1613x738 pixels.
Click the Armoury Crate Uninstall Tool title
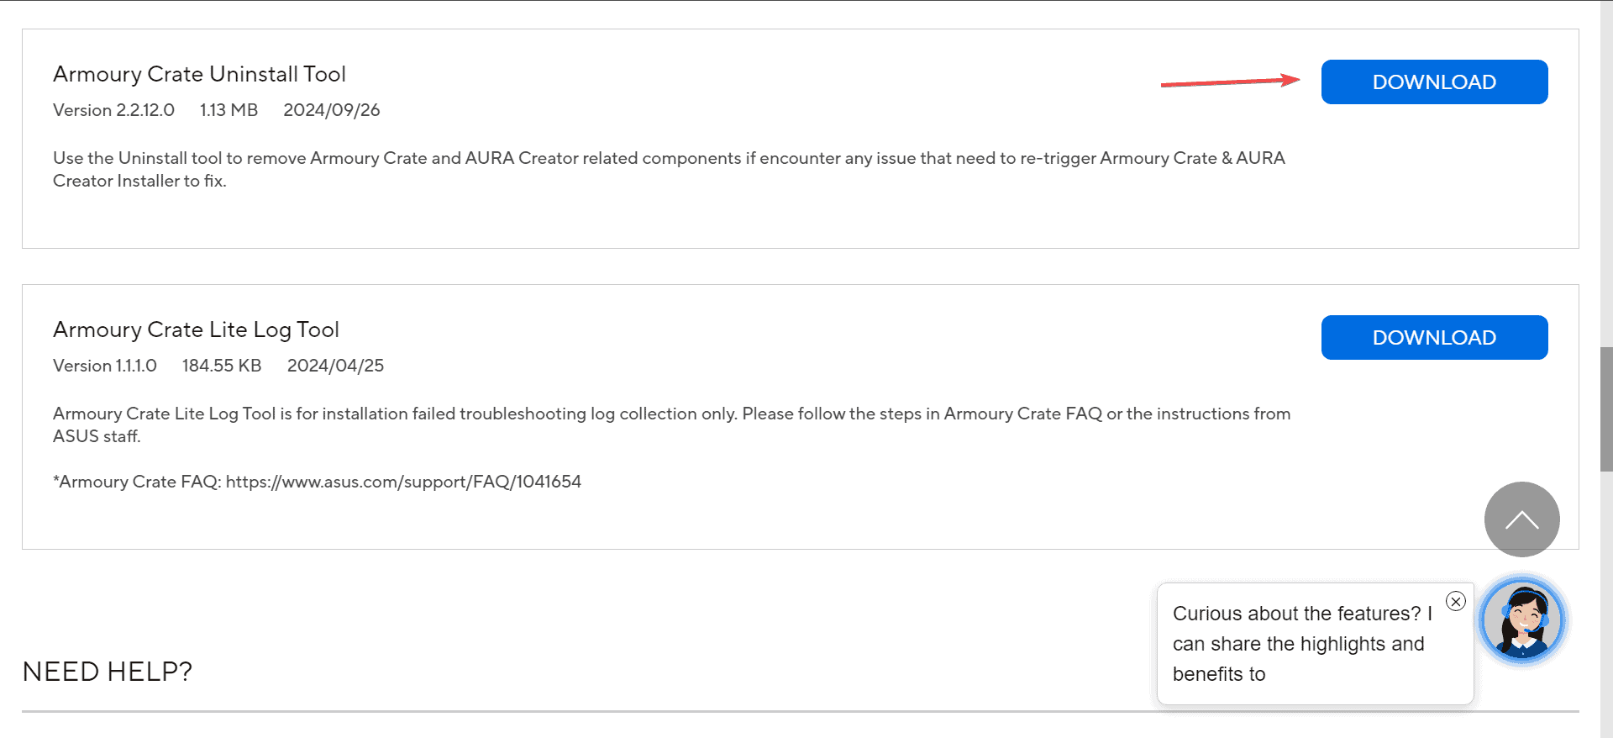click(199, 75)
